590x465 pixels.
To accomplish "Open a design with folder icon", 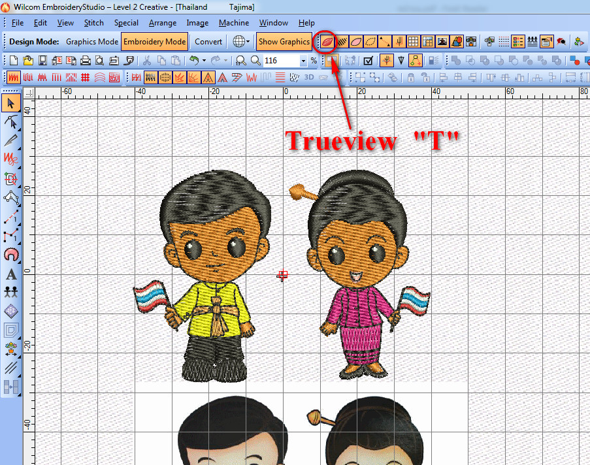I will coord(27,60).
